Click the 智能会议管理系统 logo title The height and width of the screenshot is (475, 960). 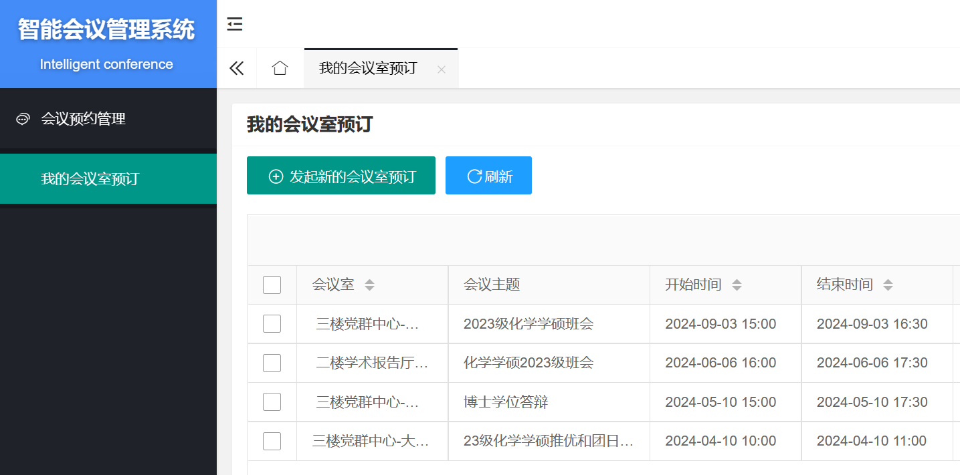[x=106, y=30]
